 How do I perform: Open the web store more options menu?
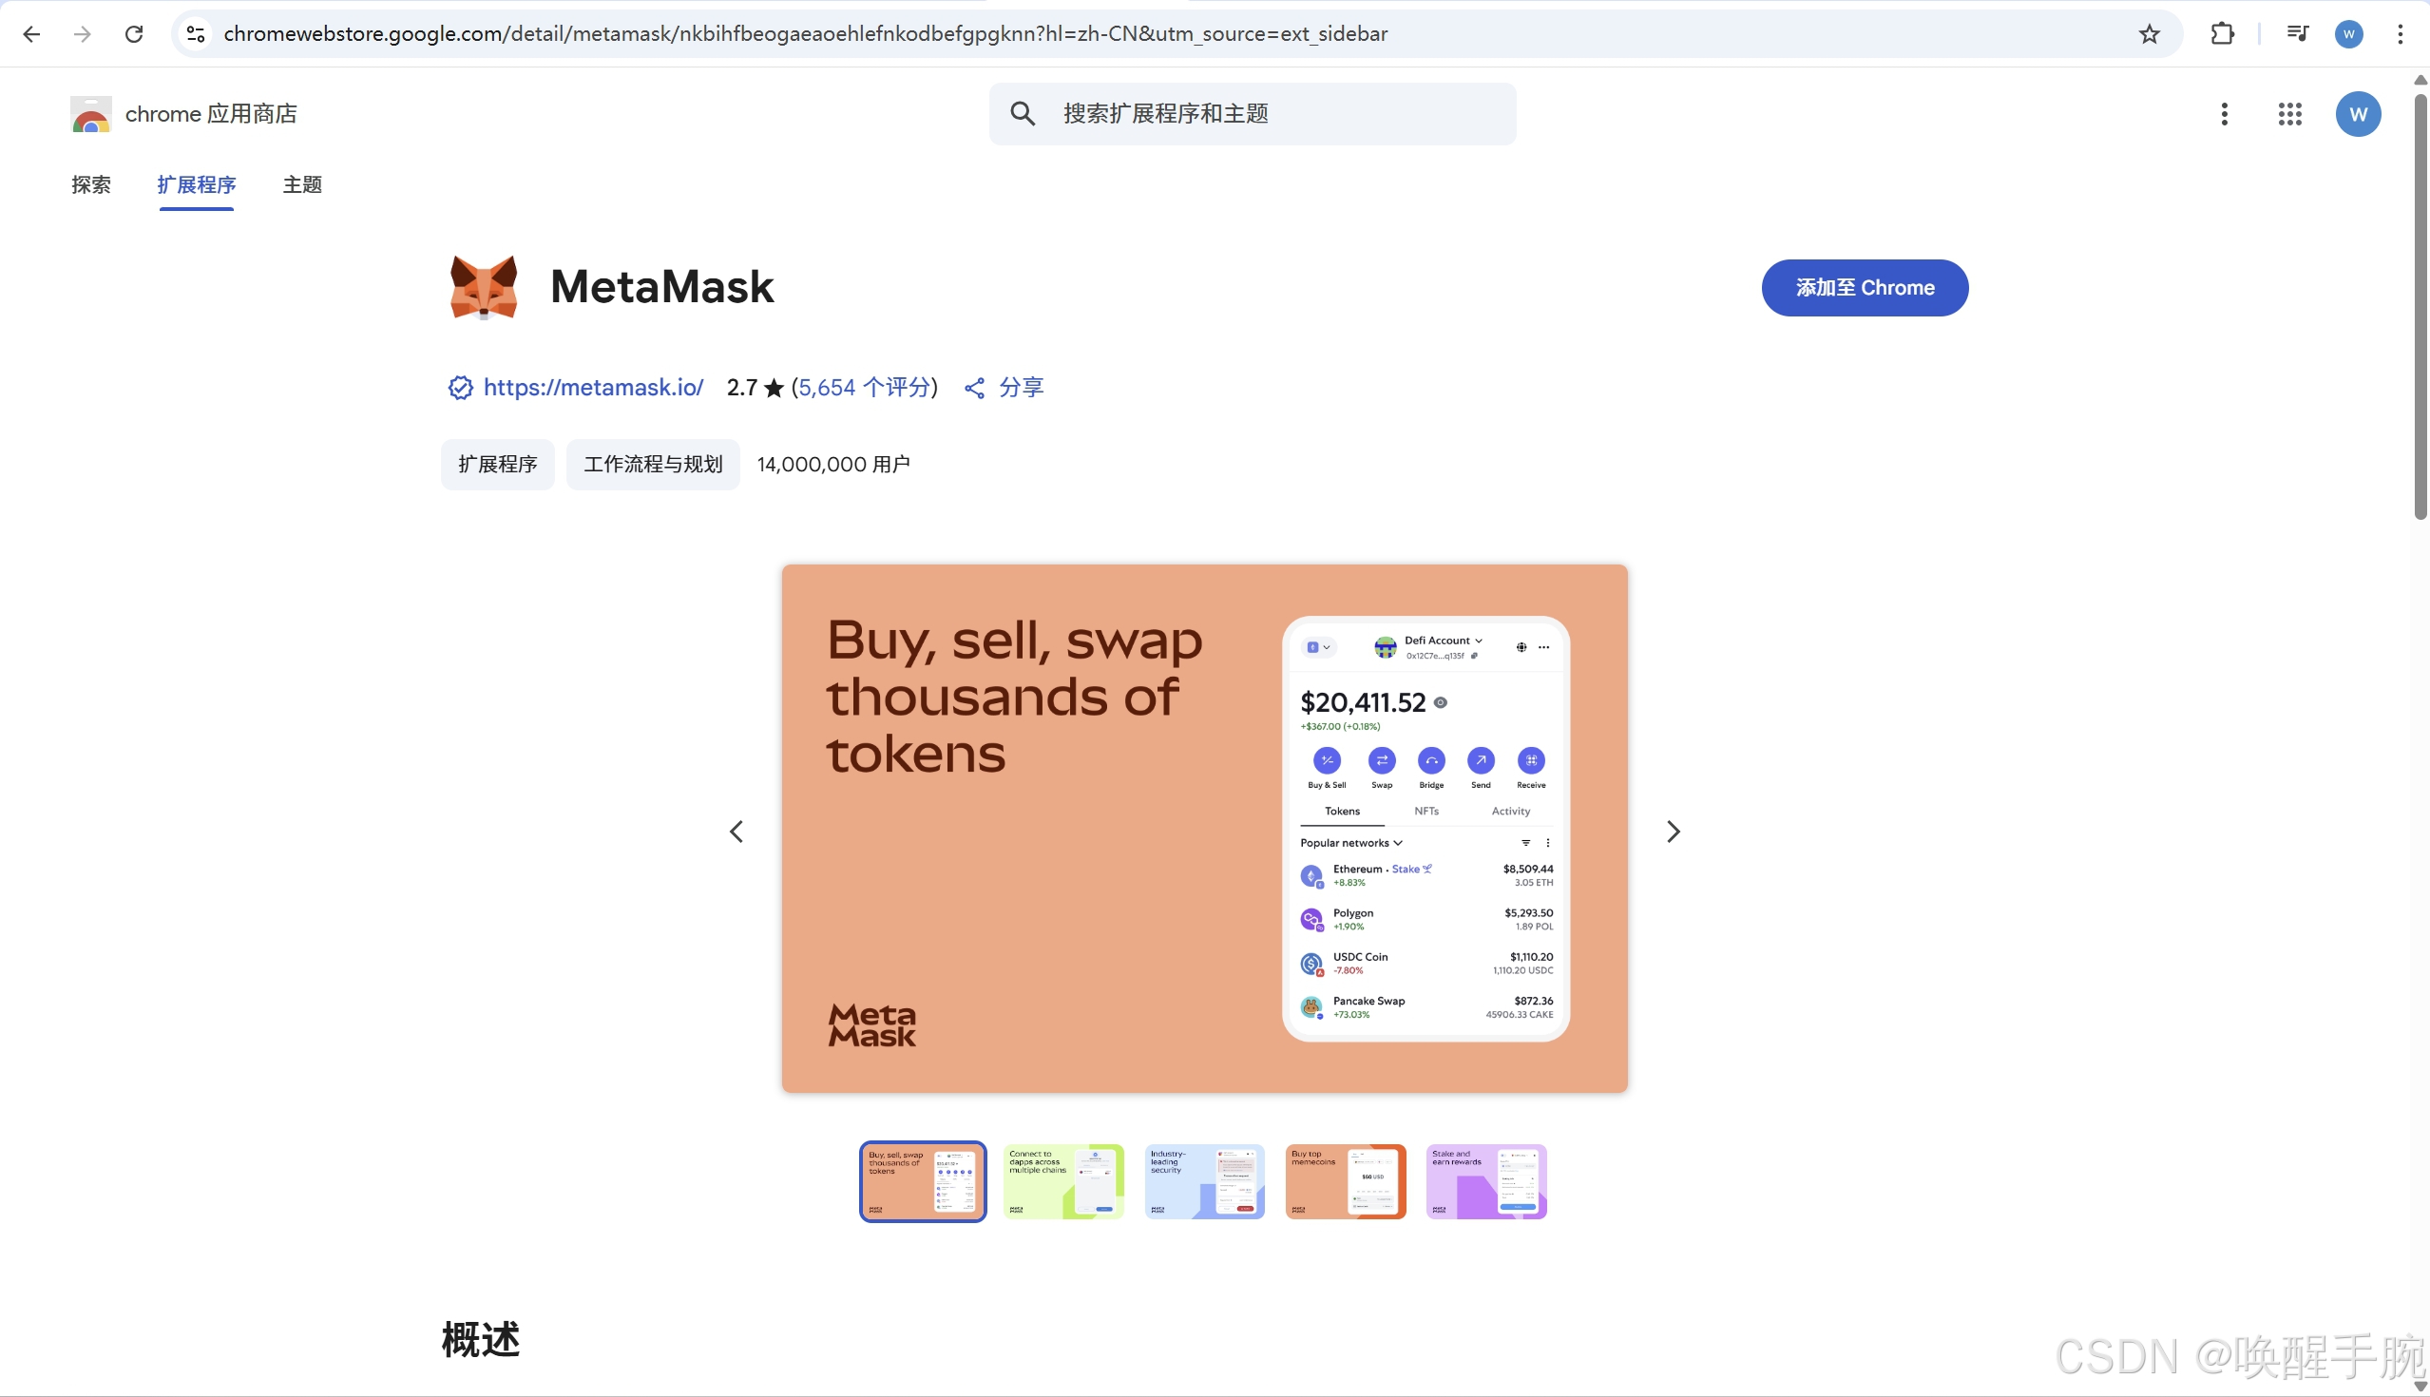pos(2224,114)
